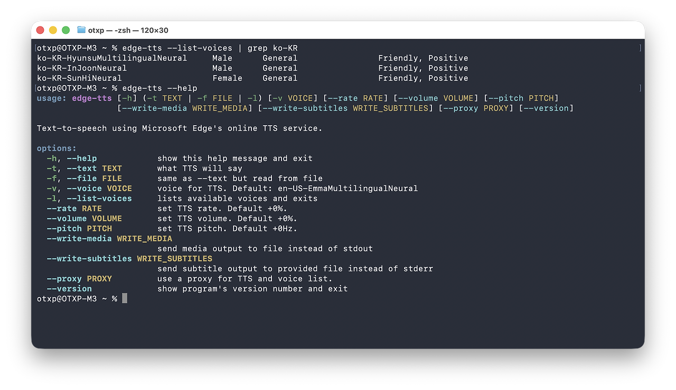This screenshot has width=676, height=390.
Task: Click the red close window button
Action: click(40, 30)
